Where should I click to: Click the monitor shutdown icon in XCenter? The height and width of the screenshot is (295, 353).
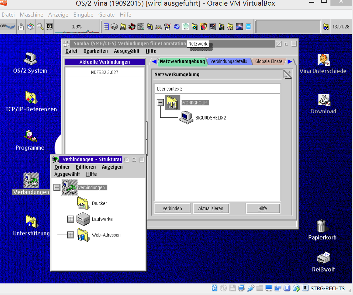49,27
